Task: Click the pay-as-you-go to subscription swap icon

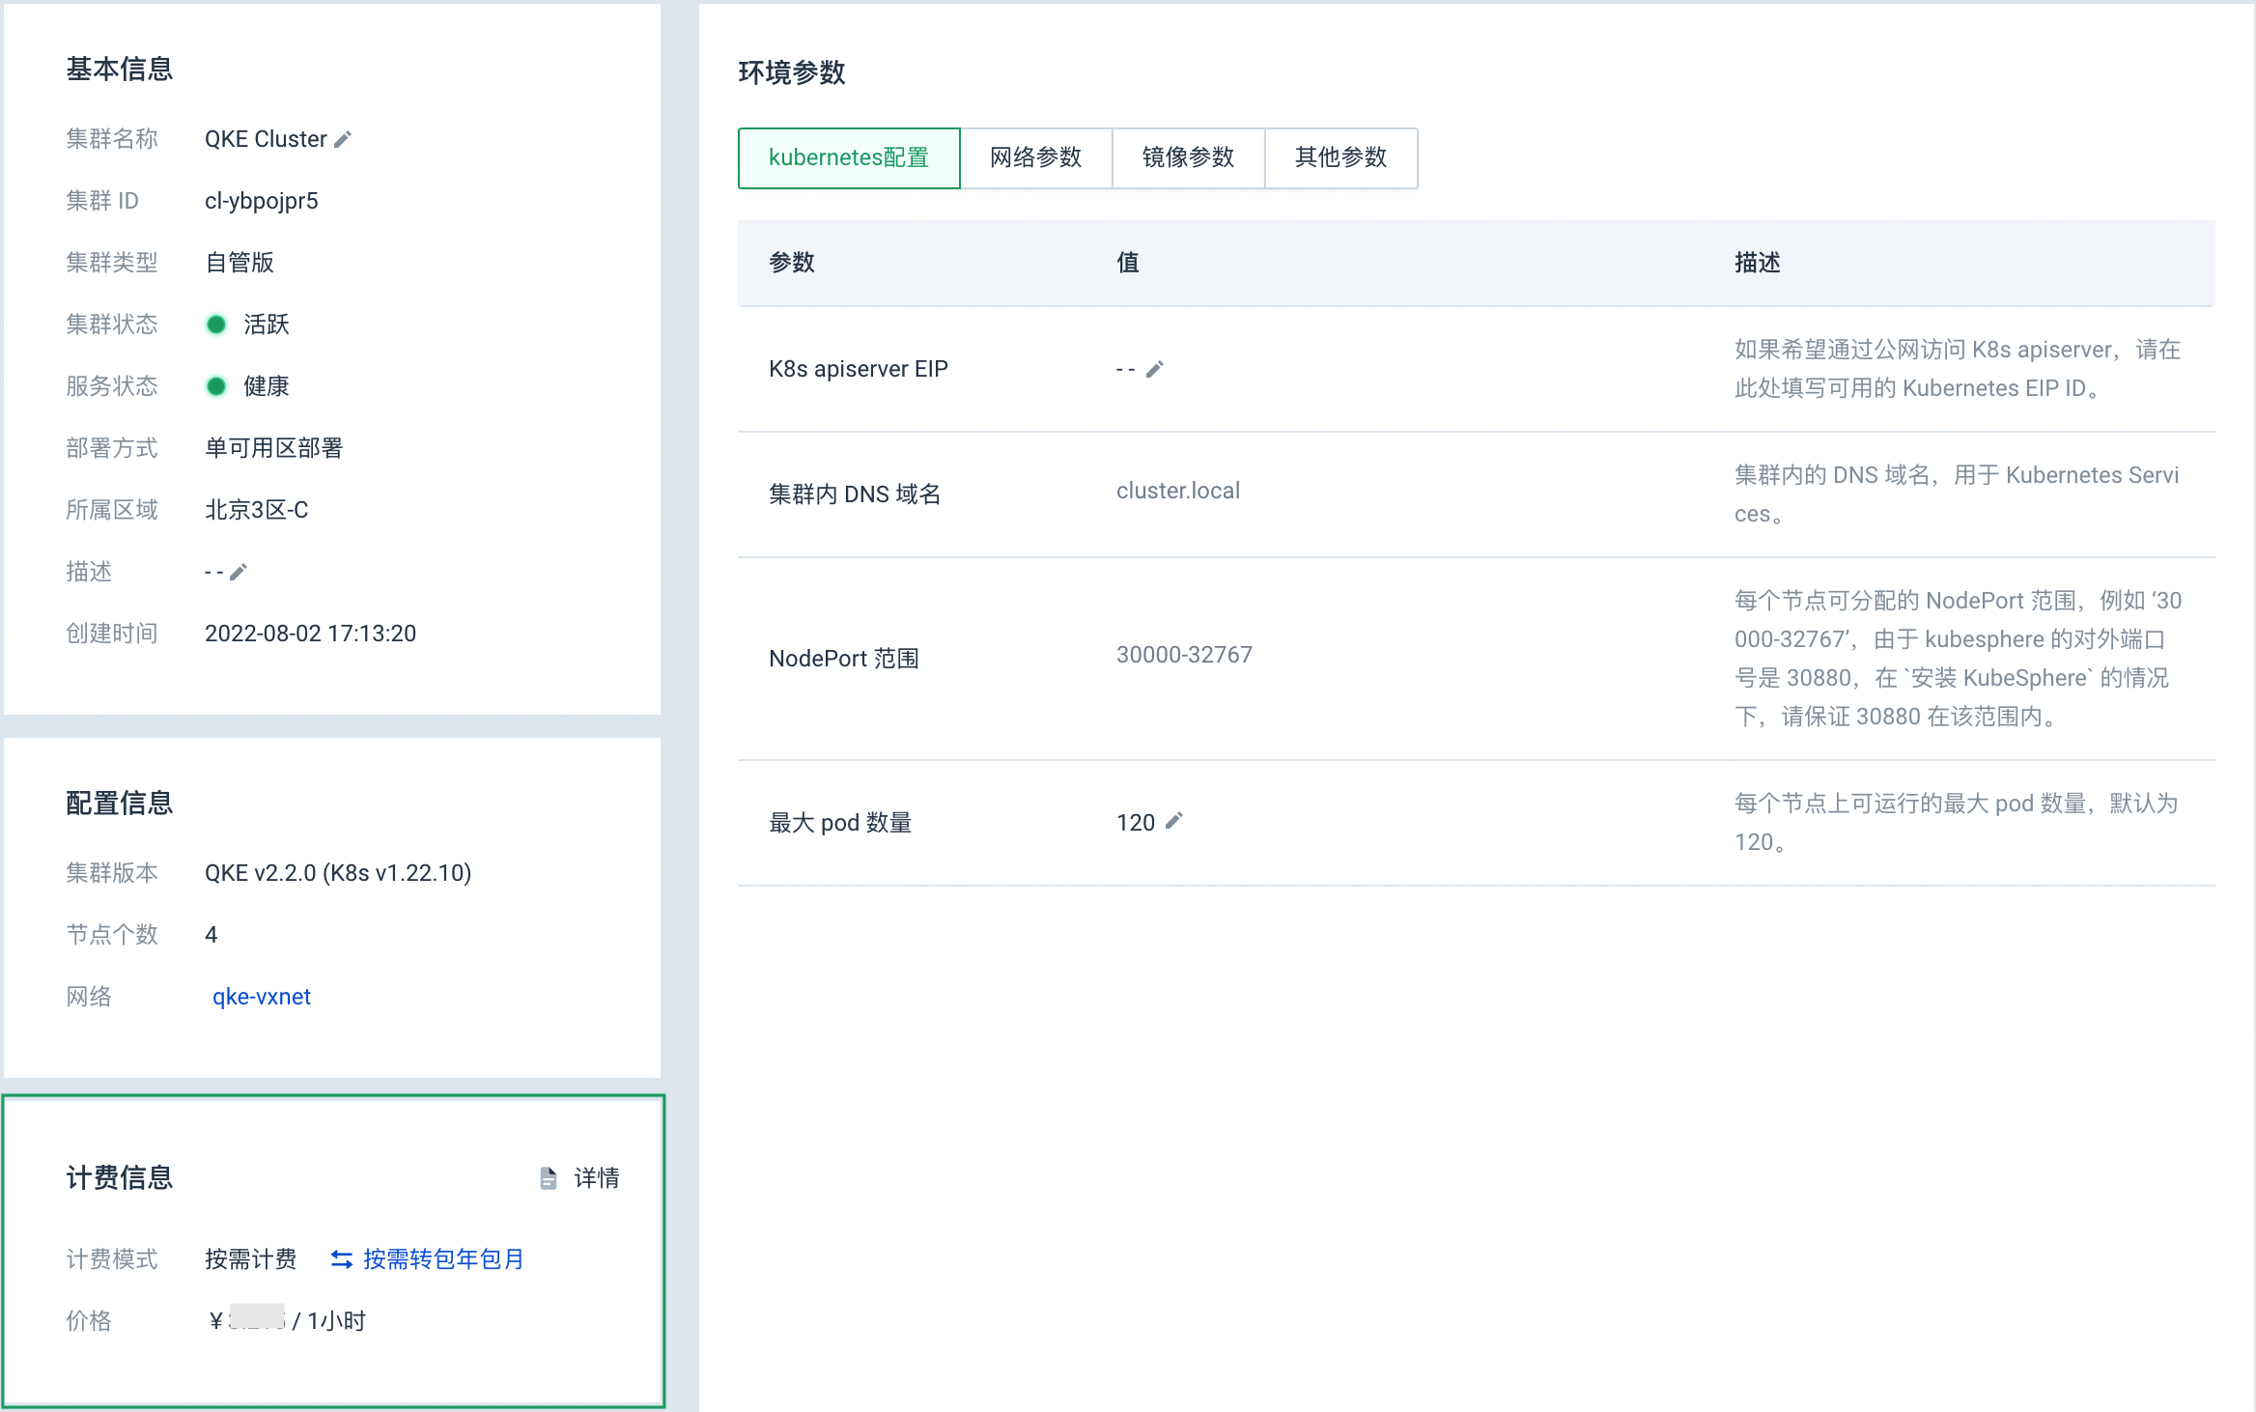Action: 342,1259
